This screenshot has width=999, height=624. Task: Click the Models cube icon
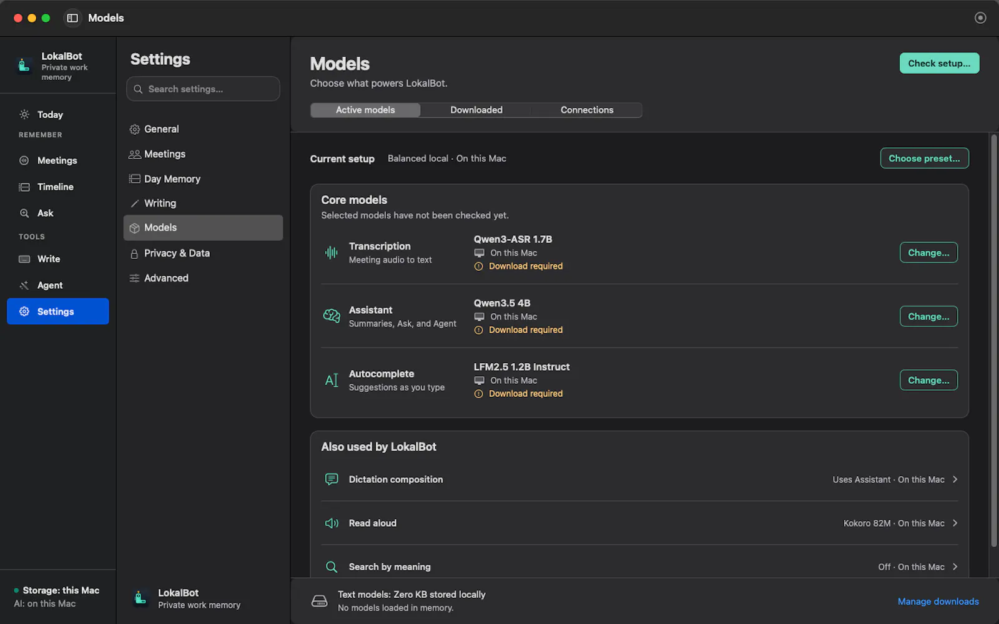134,228
